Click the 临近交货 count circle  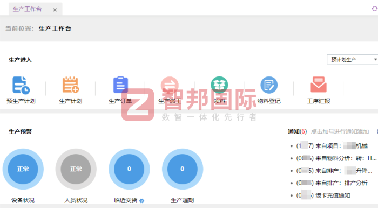click(x=129, y=169)
